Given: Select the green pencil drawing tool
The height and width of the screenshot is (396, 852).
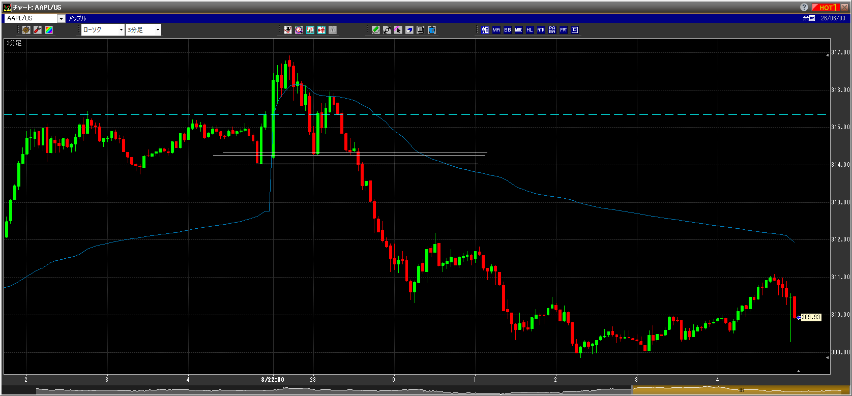Looking at the screenshot, I should 376,30.
